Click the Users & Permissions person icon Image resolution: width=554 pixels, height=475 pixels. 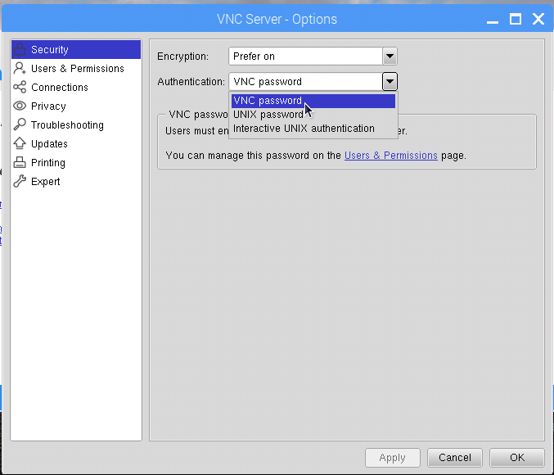click(20, 69)
